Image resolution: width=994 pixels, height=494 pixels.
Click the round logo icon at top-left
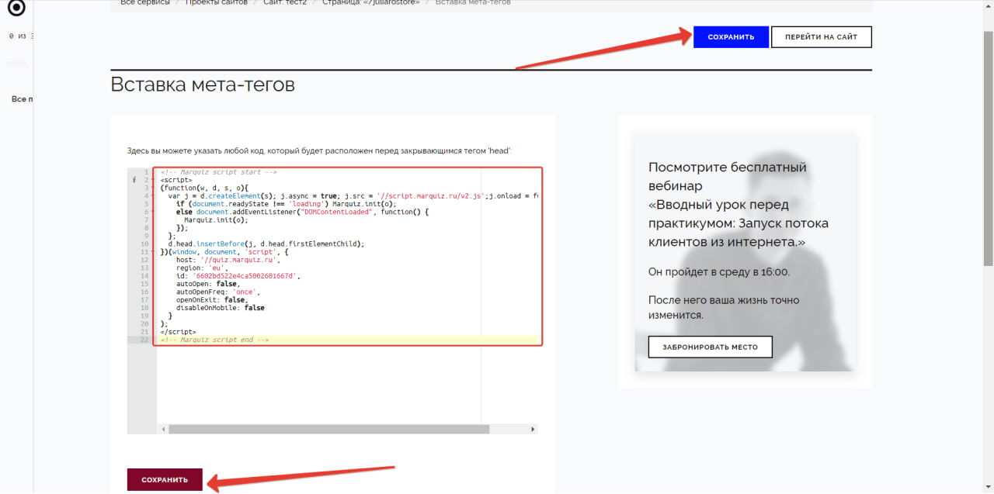[16, 9]
